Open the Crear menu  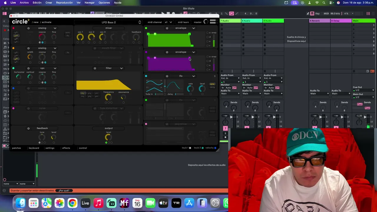click(49, 3)
